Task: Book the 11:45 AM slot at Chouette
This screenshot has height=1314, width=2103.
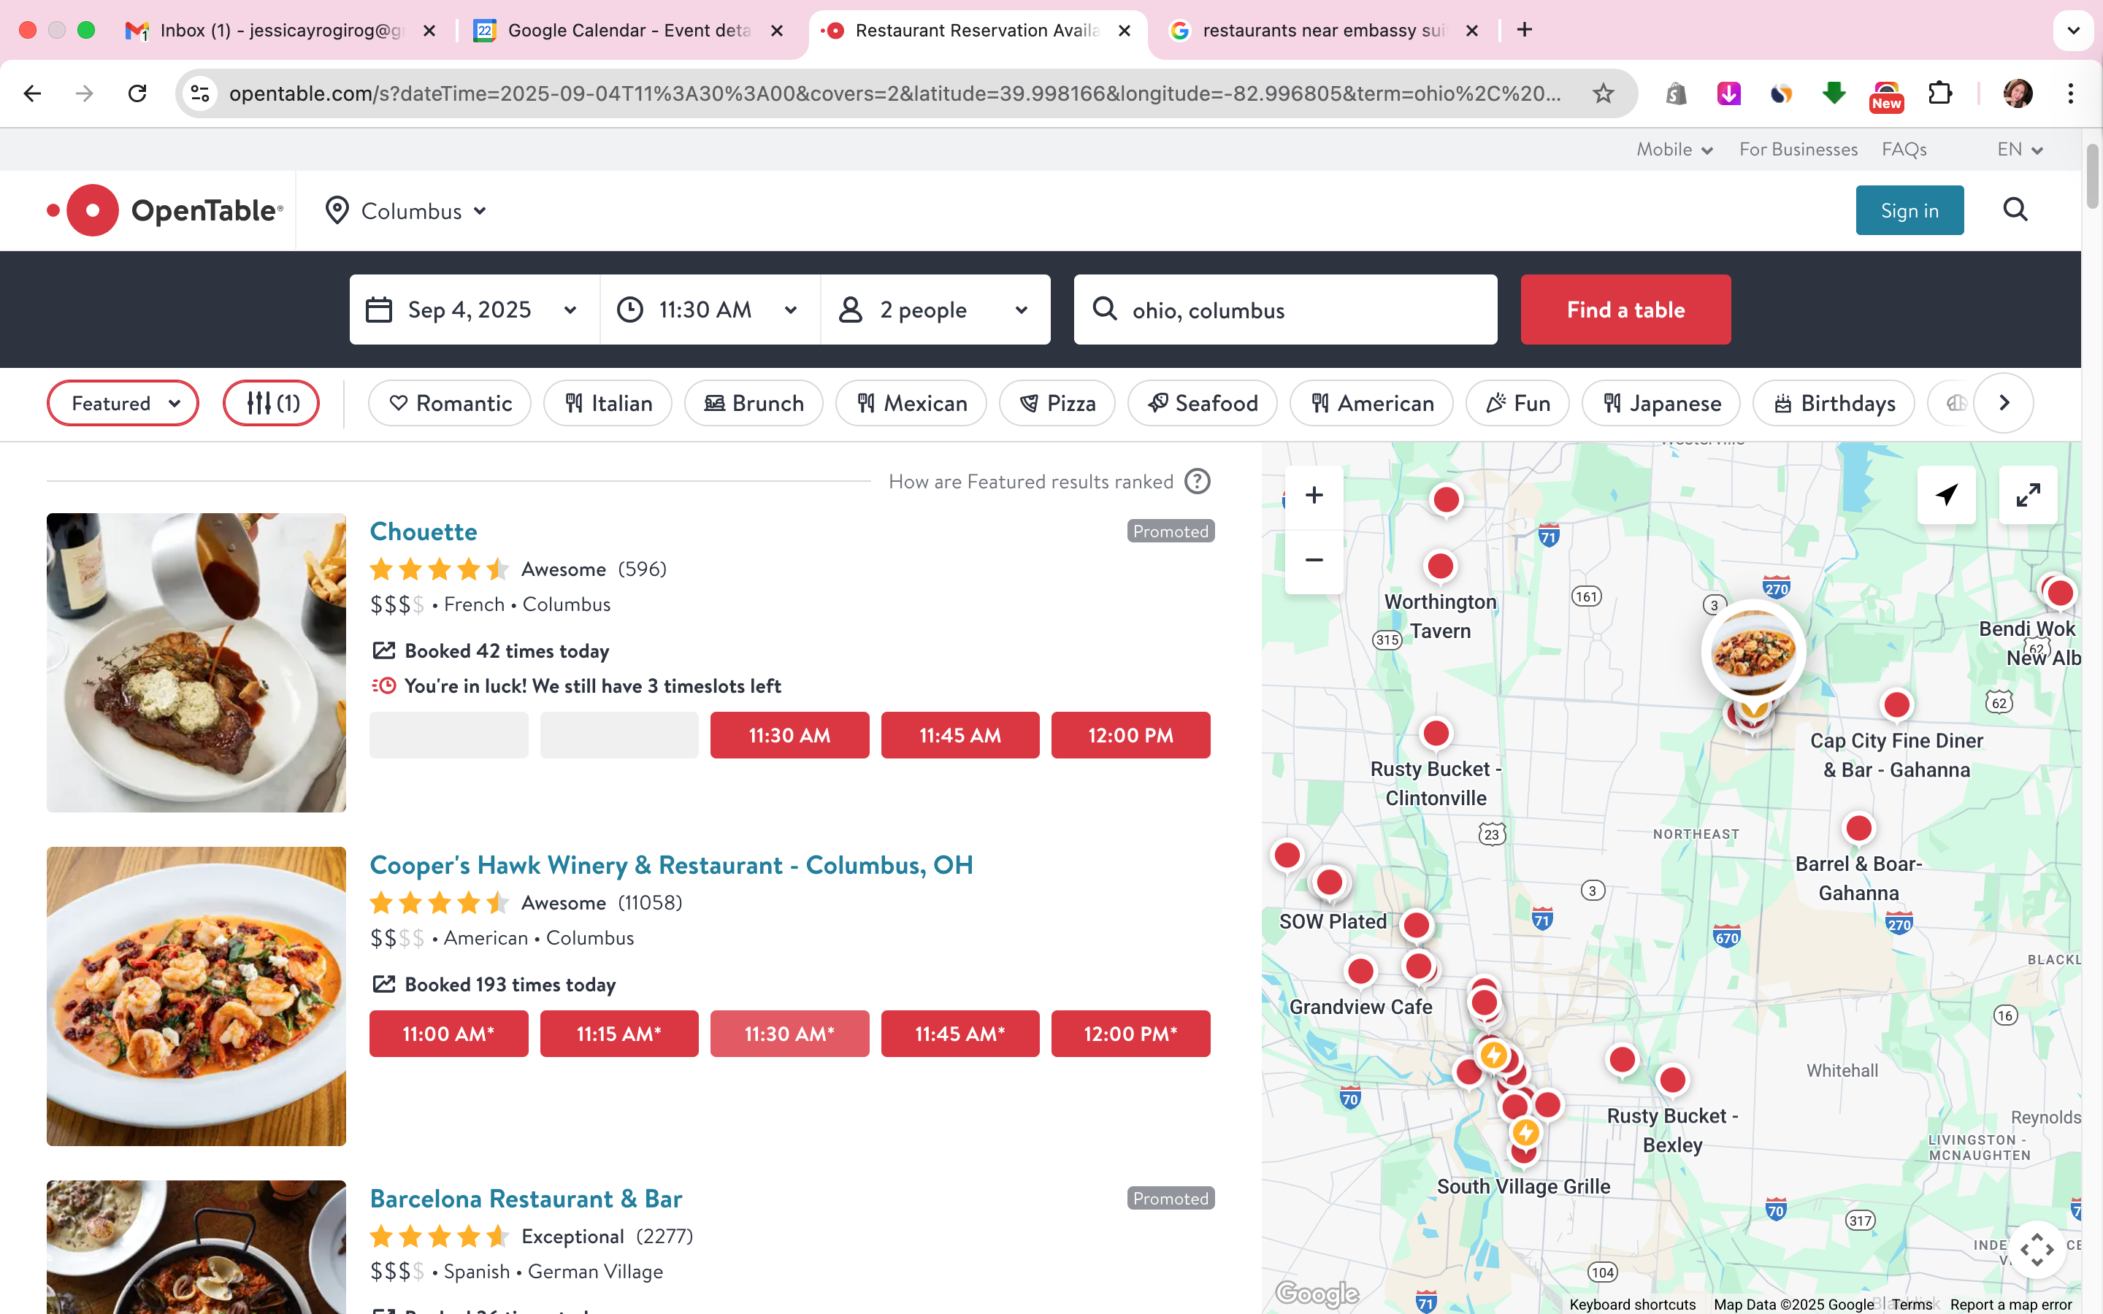Action: 959,735
